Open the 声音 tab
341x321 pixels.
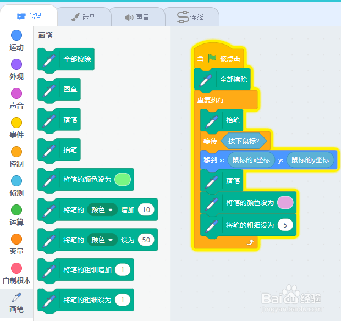click(x=137, y=17)
